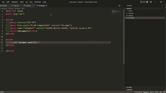Toggle the bottom panel layout icon
Image resolution: width=166 pixels, height=93 pixels.
pos(144,2)
